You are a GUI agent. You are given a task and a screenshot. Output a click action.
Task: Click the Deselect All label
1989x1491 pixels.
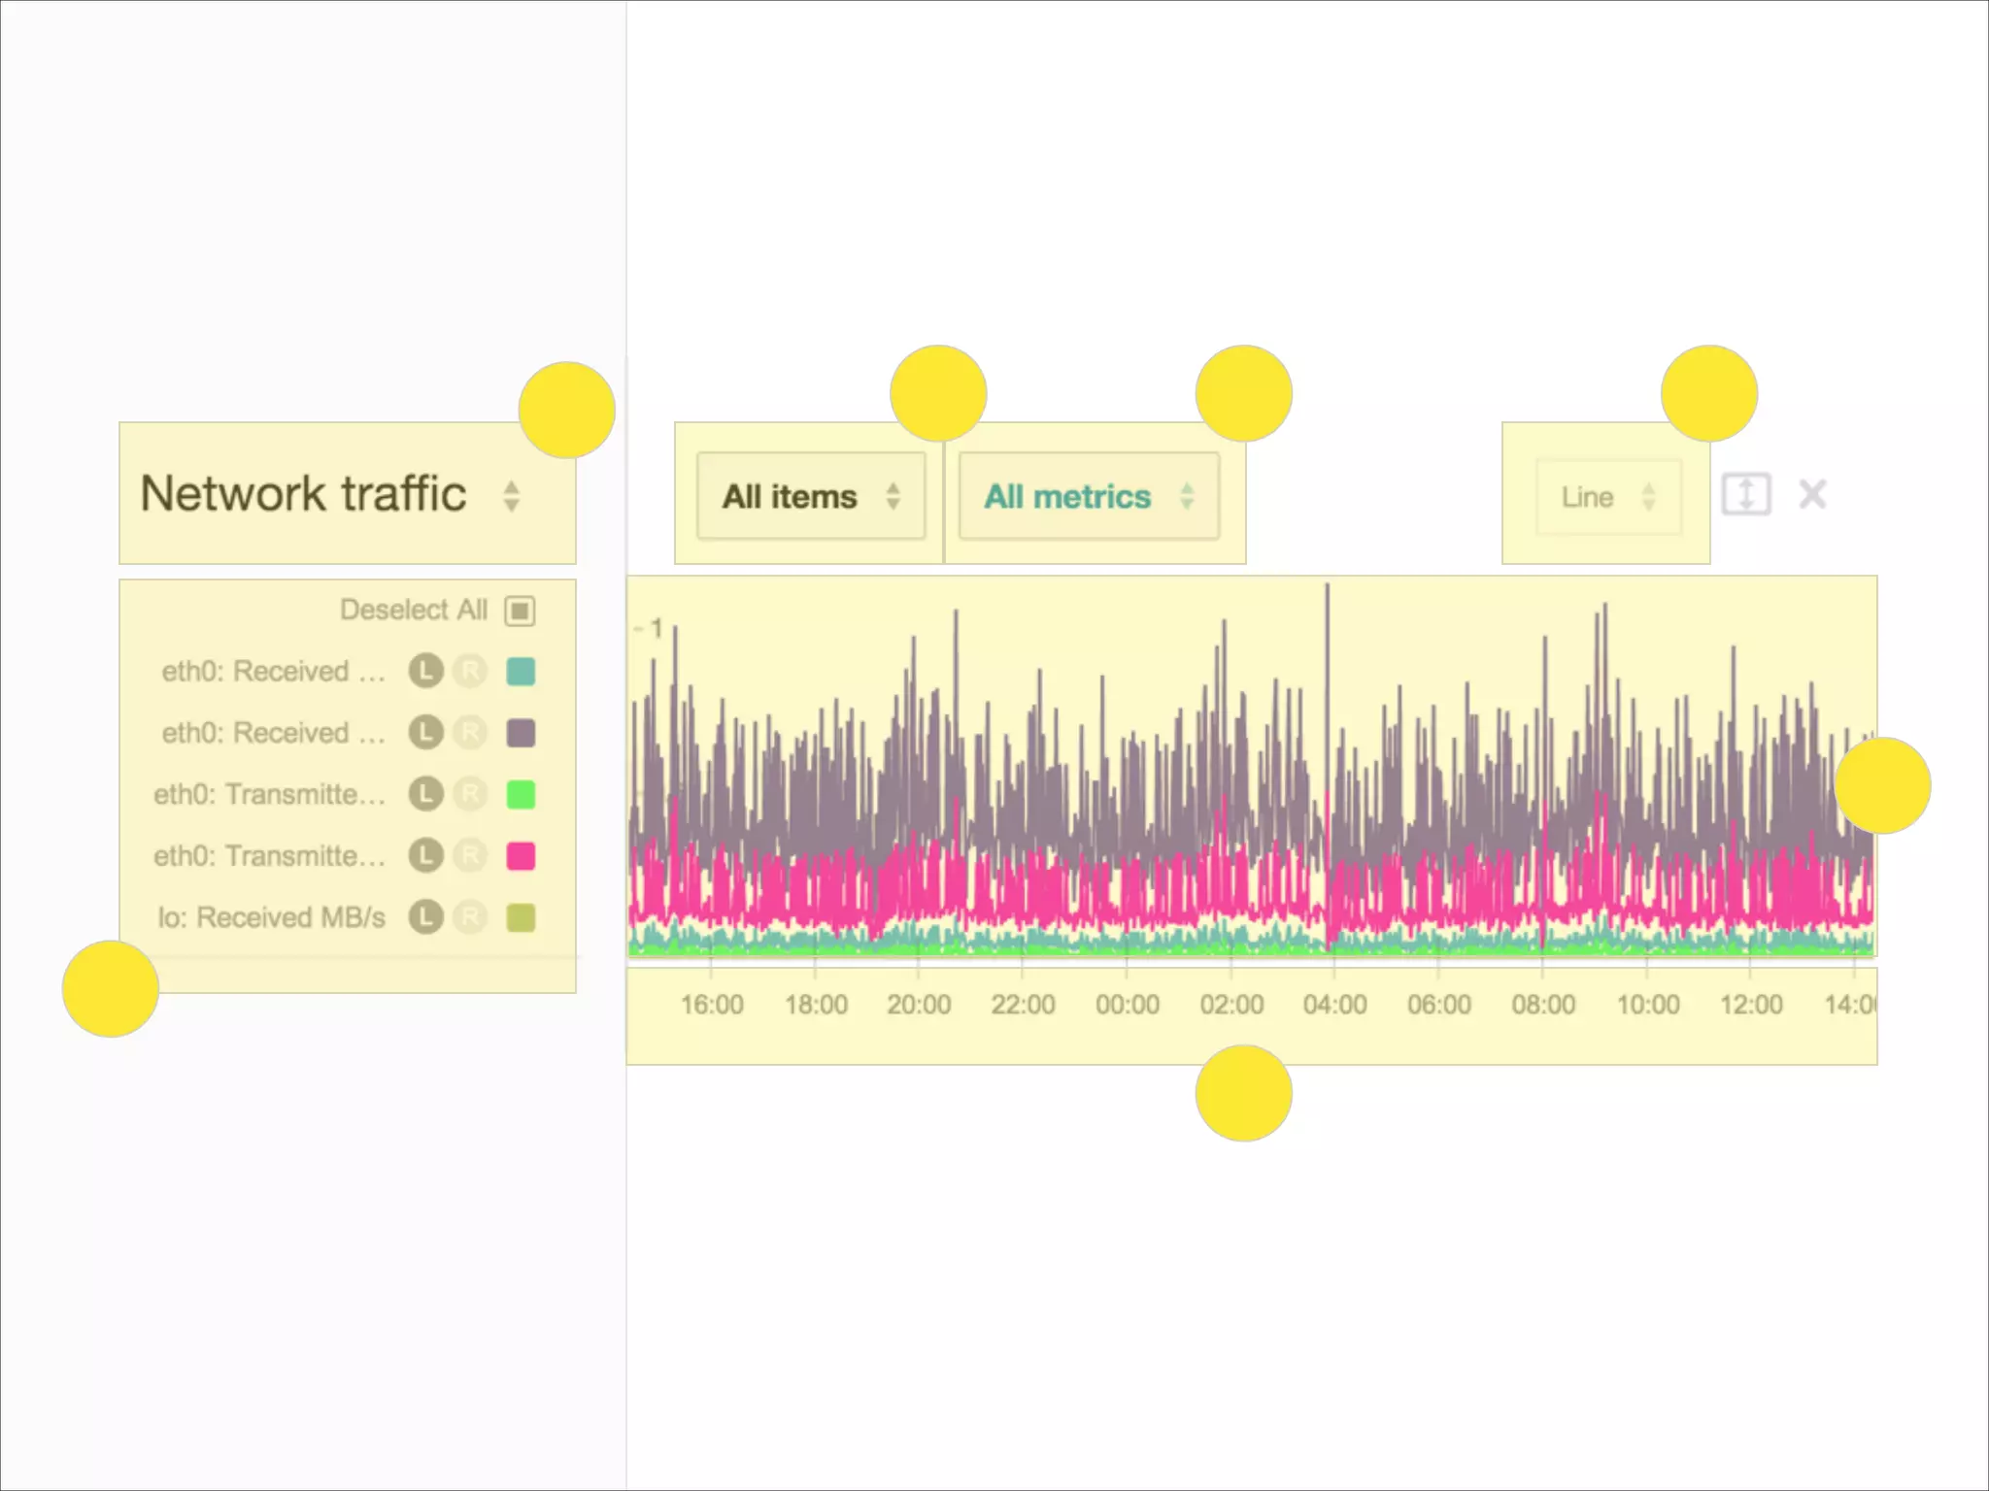point(413,611)
